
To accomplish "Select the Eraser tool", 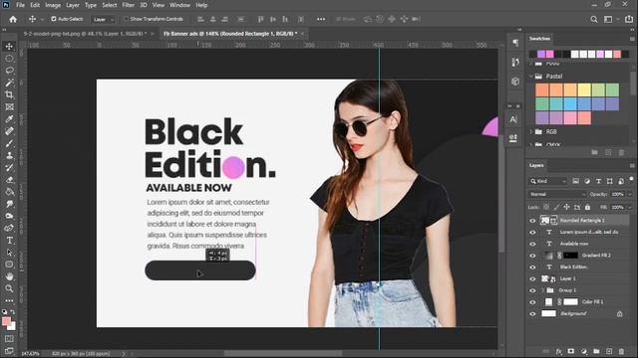I will (9, 179).
